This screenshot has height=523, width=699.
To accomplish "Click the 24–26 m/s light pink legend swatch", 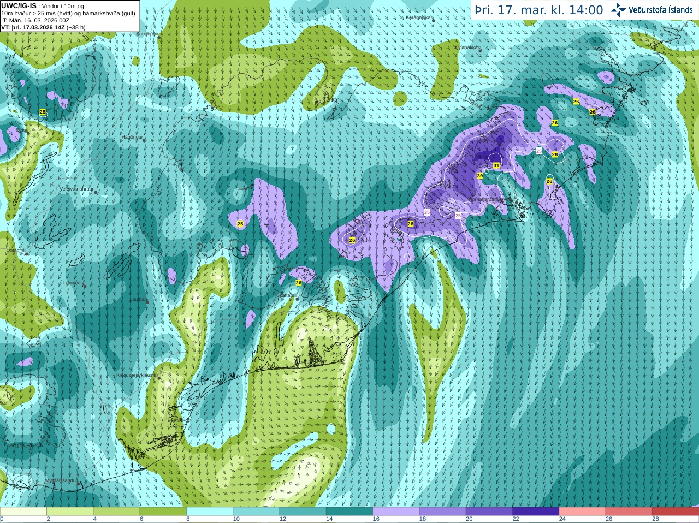I will (583, 512).
